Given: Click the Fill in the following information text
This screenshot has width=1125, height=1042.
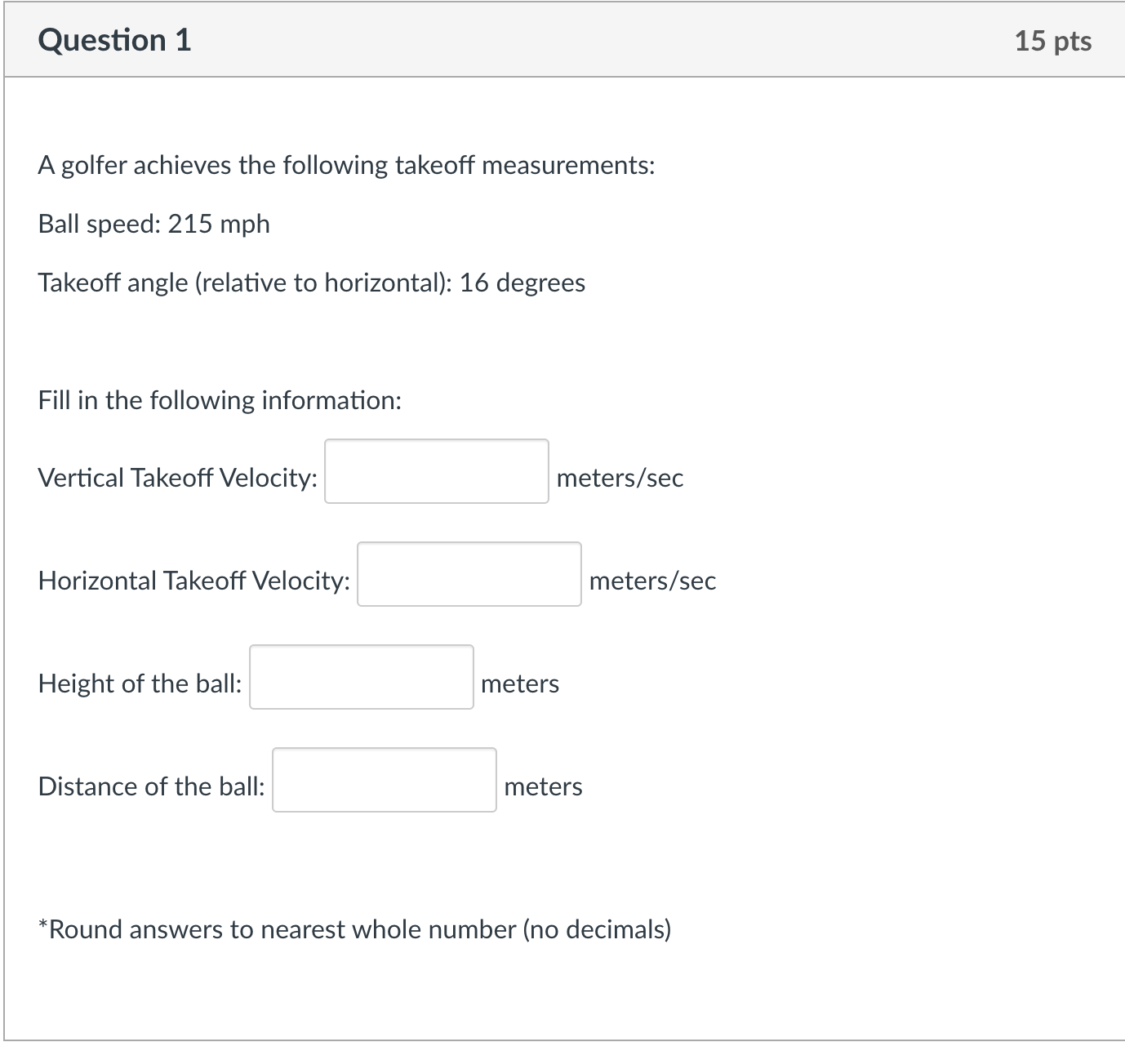Looking at the screenshot, I should tap(219, 399).
